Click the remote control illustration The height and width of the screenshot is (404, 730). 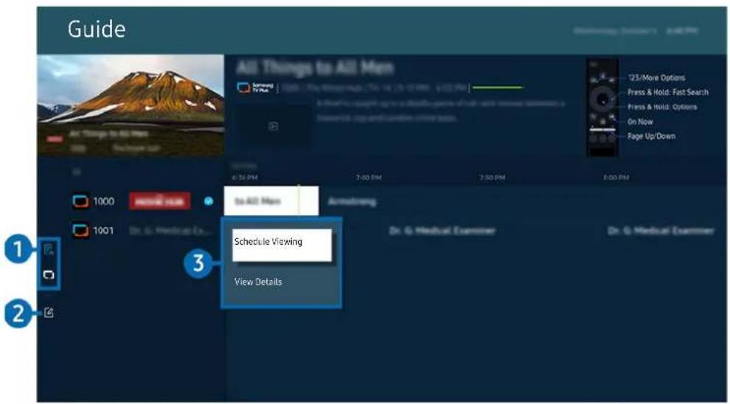pyautogui.click(x=602, y=107)
